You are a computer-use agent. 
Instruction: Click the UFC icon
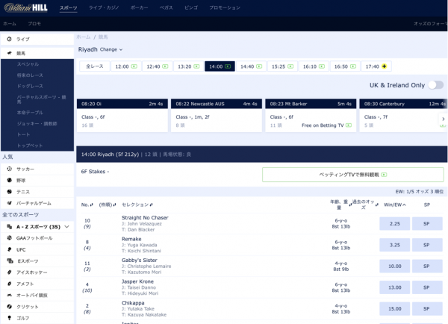click(10, 249)
